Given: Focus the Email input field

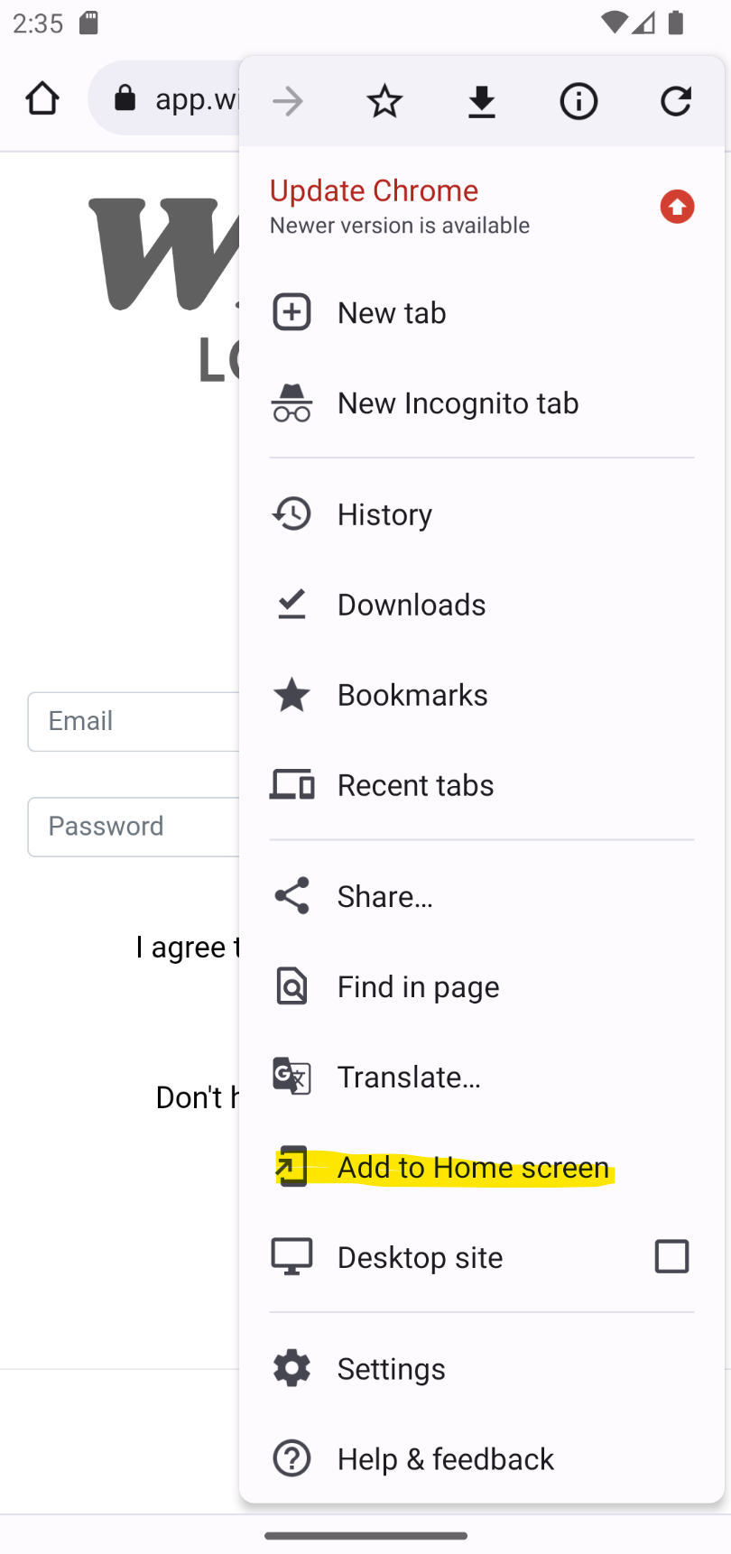Looking at the screenshot, I should click(x=134, y=721).
